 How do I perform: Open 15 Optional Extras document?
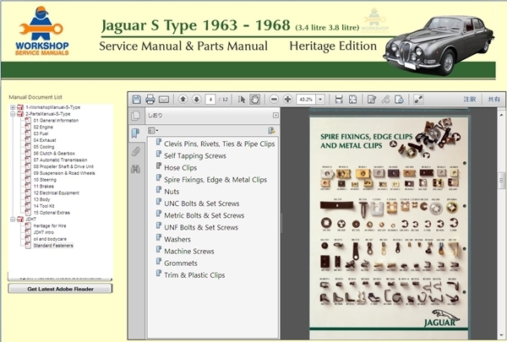tap(52, 213)
